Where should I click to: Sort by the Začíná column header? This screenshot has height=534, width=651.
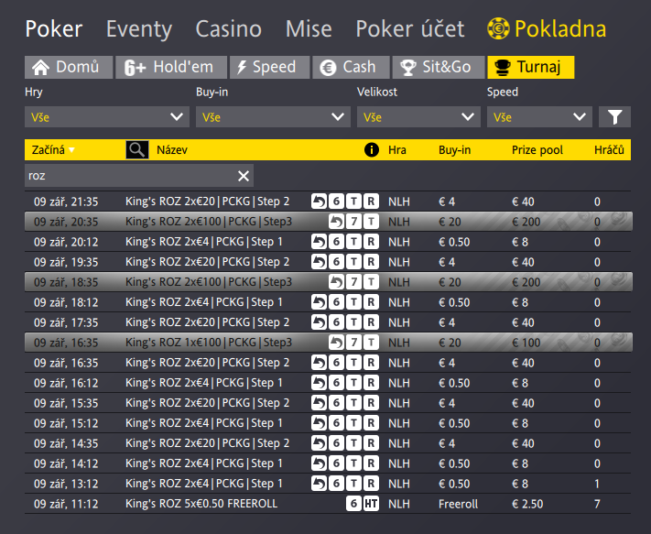[49, 149]
